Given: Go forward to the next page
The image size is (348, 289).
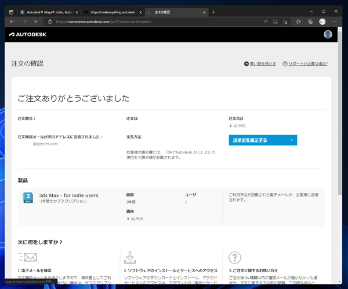Looking at the screenshot, I should [24, 22].
